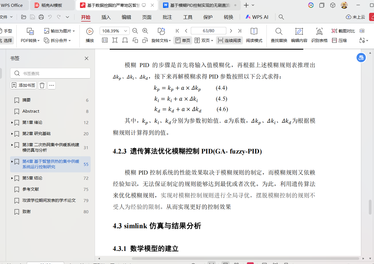Delete bookmark with the trash icon
Viewport: 374px width, 264px height.
click(42, 85)
